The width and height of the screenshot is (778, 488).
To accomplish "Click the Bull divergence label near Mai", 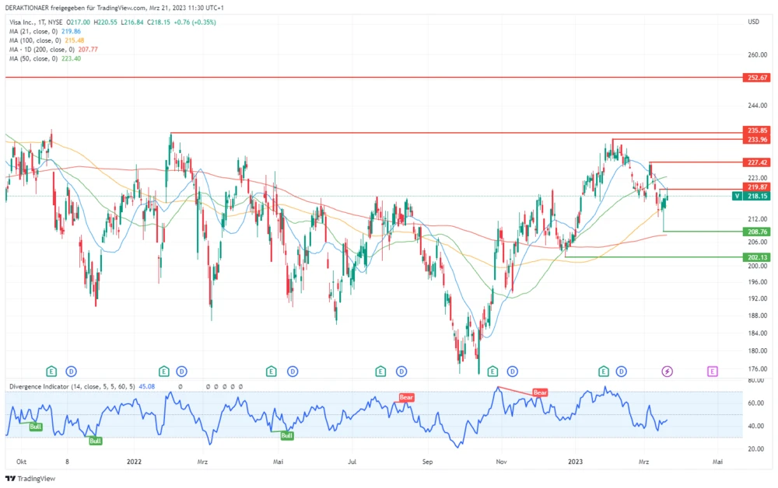I will coord(286,436).
